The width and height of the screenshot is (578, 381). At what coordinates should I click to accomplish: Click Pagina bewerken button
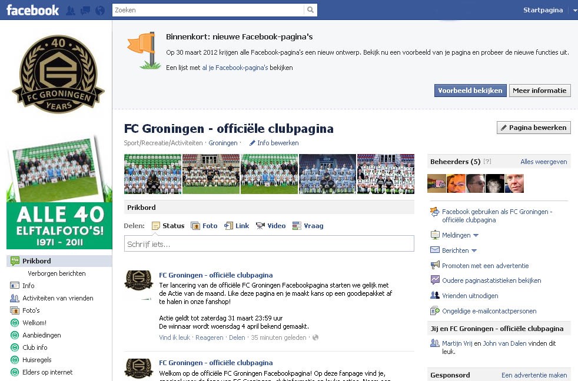(534, 128)
